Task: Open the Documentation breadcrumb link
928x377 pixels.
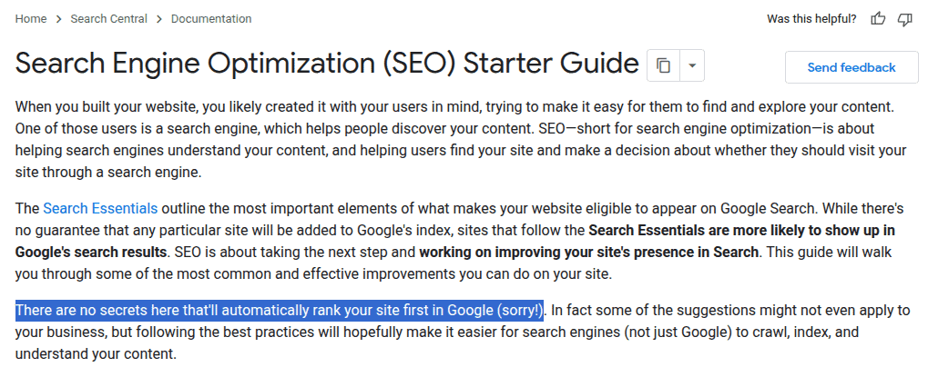Action: [211, 19]
